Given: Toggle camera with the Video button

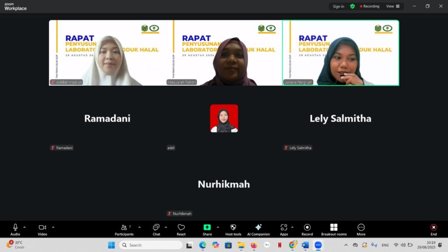Looking at the screenshot, I should [x=42, y=229].
